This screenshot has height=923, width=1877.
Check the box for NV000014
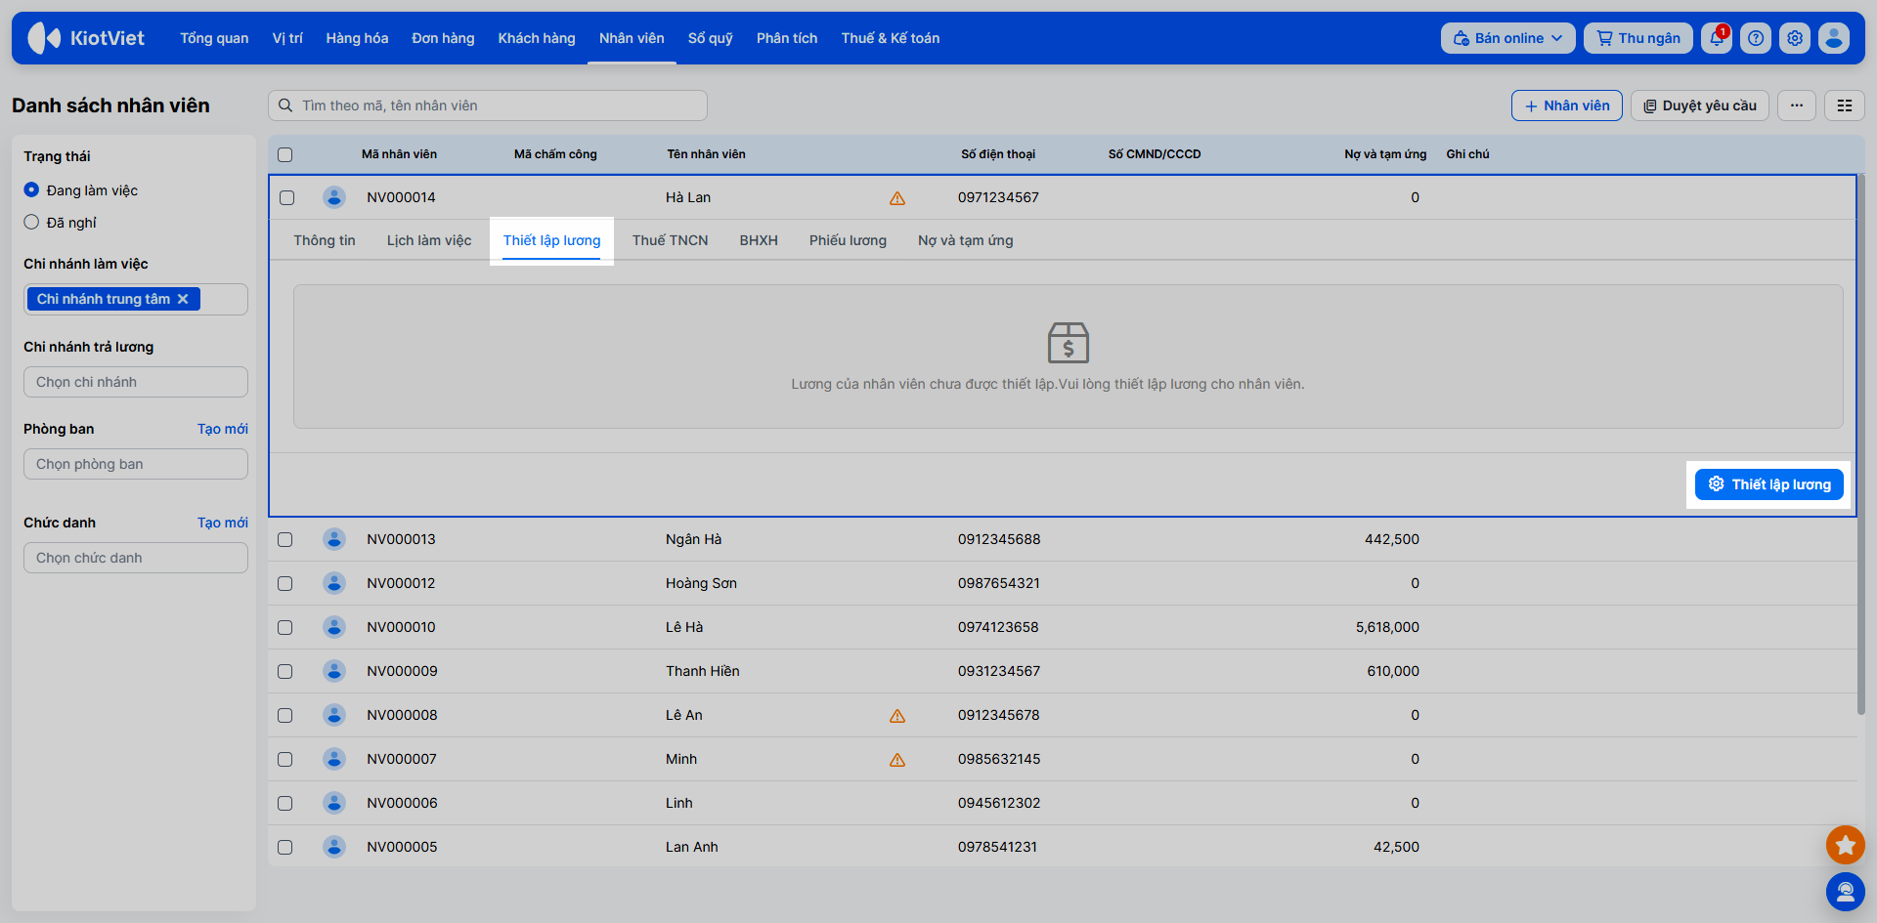(286, 197)
